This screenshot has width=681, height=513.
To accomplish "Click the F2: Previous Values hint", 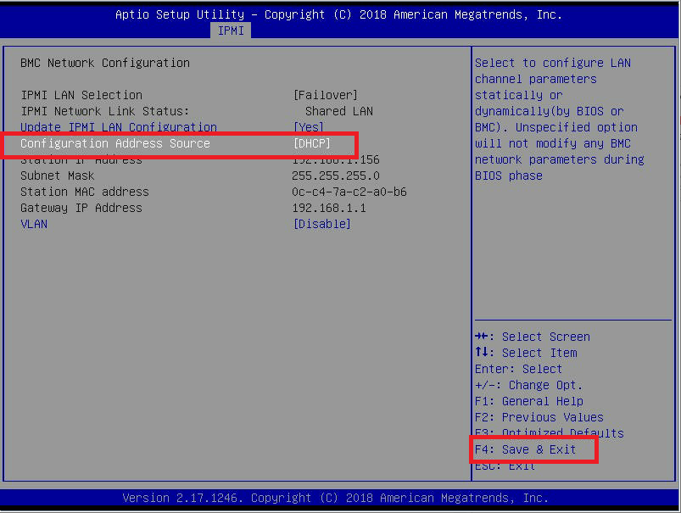I will pos(539,417).
